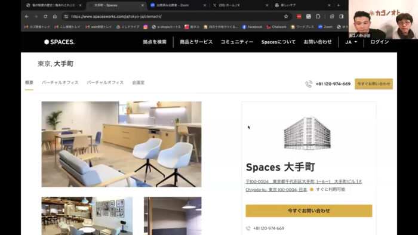The height and width of the screenshot is (235, 418).
Task: Open the web受信トレイ Gmail bookmark
Action: [x=99, y=27]
